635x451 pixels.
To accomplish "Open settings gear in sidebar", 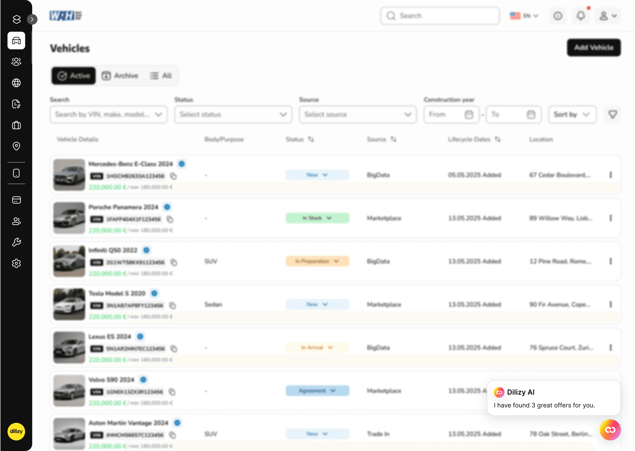I will 16,263.
